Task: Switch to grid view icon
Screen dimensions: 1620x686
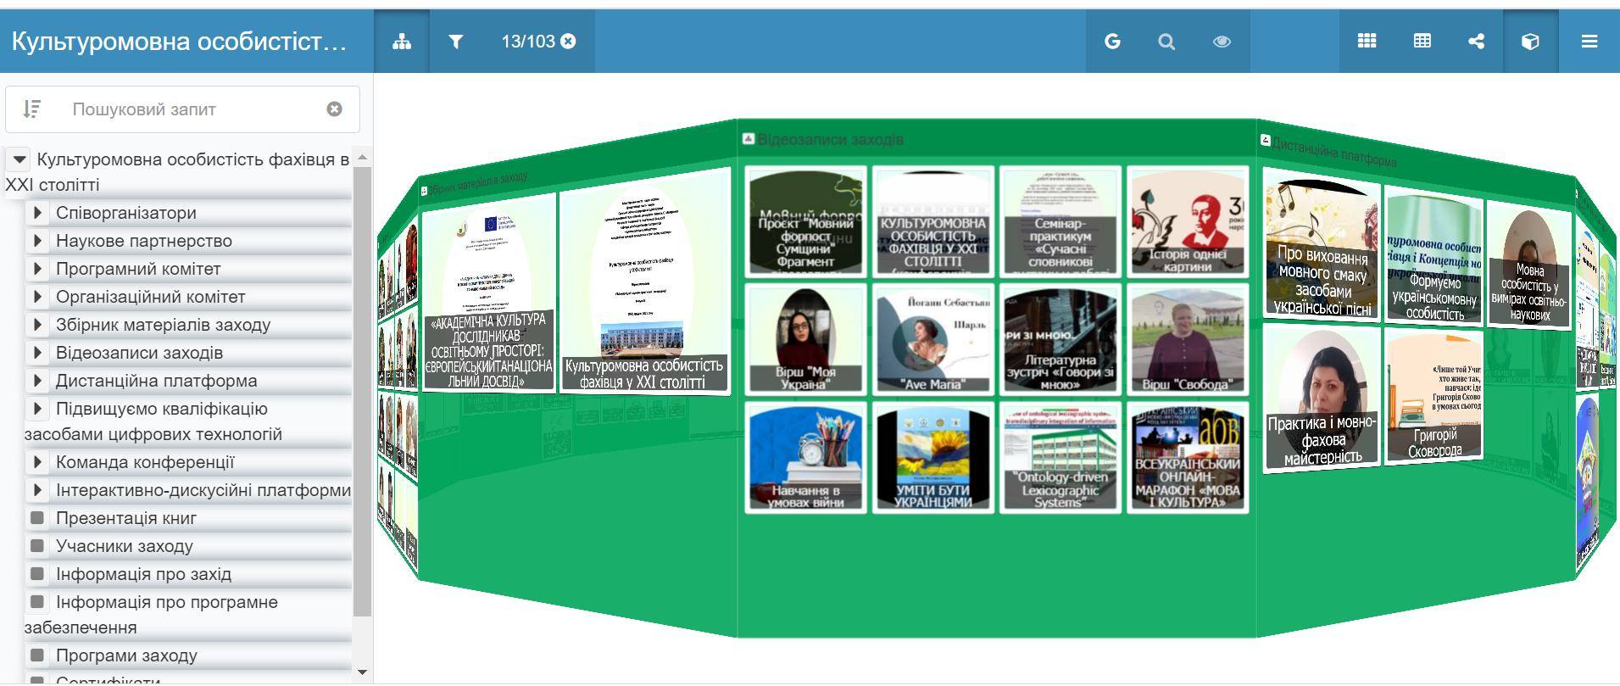Action: point(1367,42)
